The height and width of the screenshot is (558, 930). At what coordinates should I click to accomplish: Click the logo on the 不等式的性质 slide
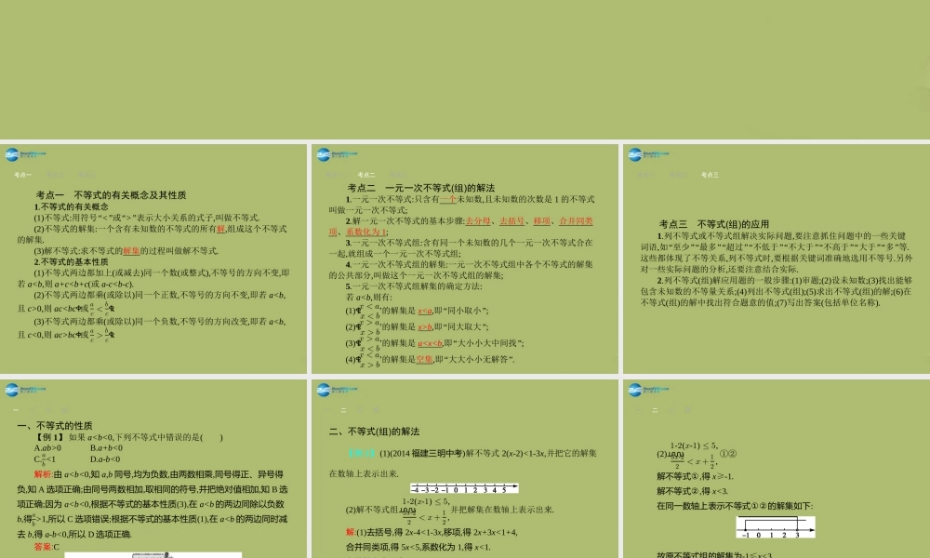click(25, 390)
